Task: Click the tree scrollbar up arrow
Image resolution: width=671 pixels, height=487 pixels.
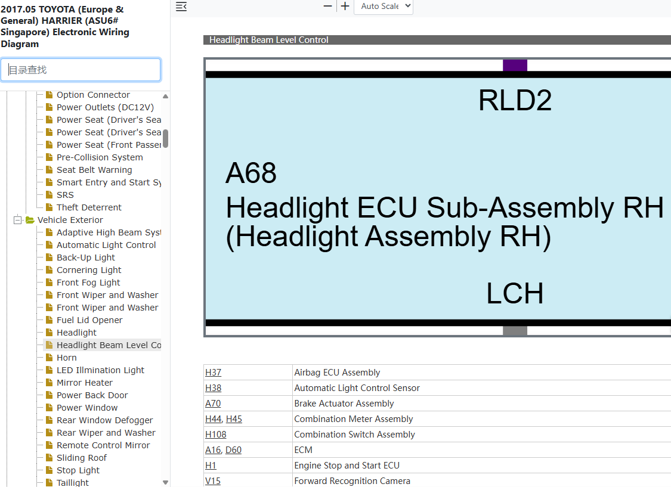Action: [x=166, y=96]
